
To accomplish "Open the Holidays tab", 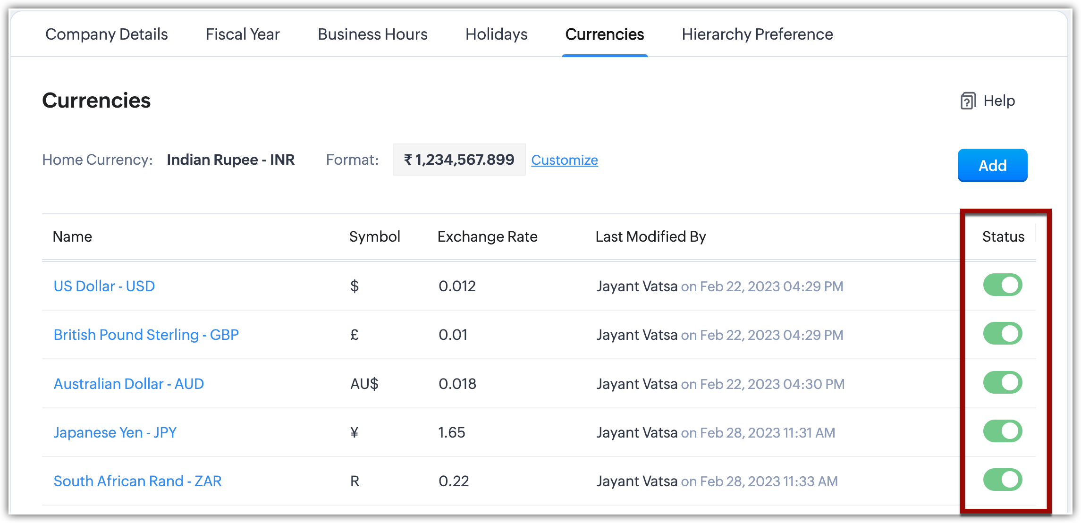I will 496,34.
